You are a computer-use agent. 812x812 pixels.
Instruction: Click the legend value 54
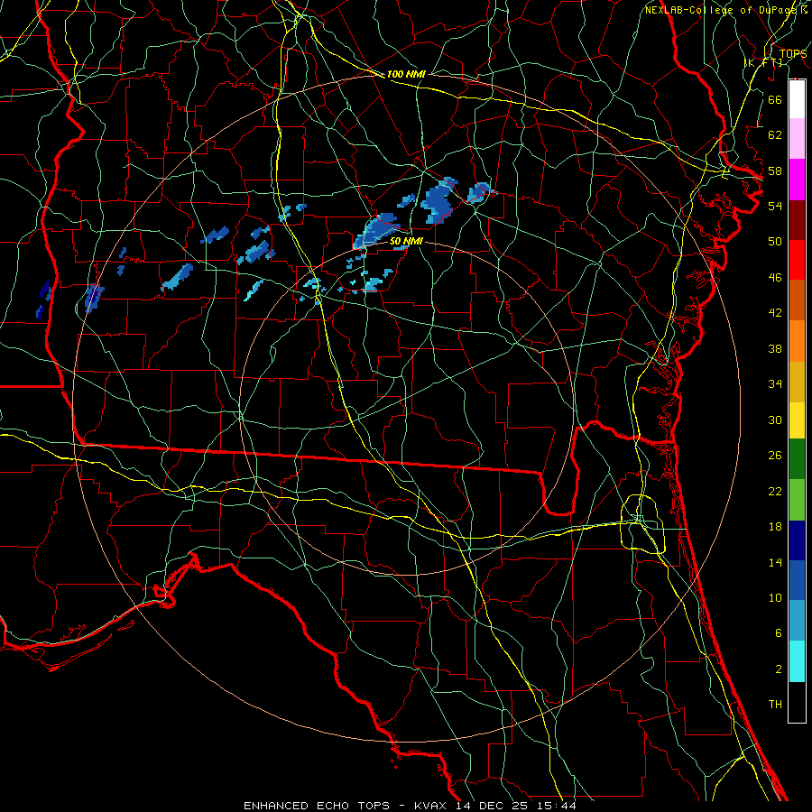(x=775, y=206)
